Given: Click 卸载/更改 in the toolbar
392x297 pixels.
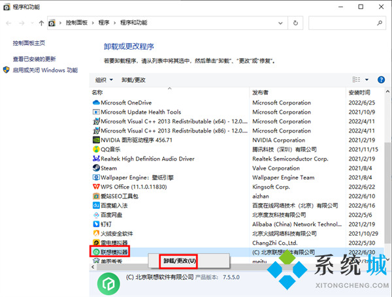Looking at the screenshot, I should (133, 80).
